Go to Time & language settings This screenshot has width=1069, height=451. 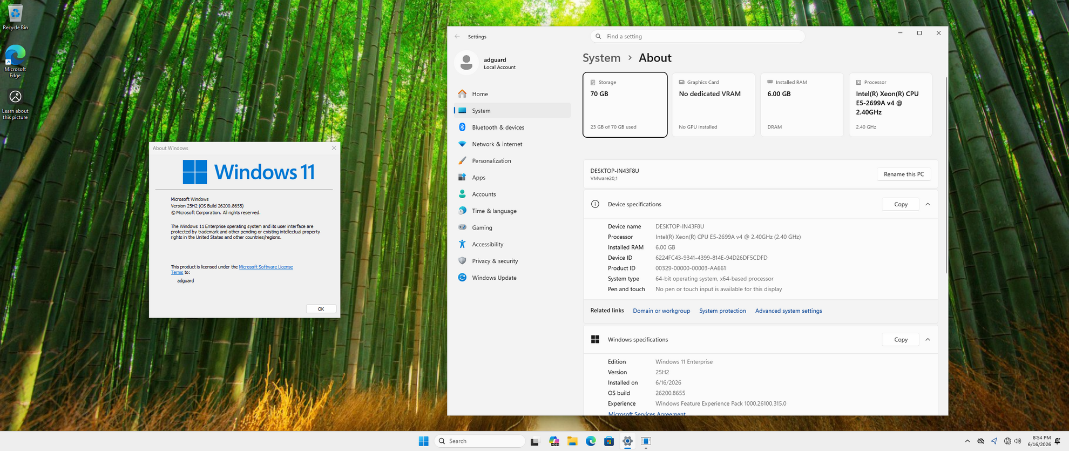[512, 211]
